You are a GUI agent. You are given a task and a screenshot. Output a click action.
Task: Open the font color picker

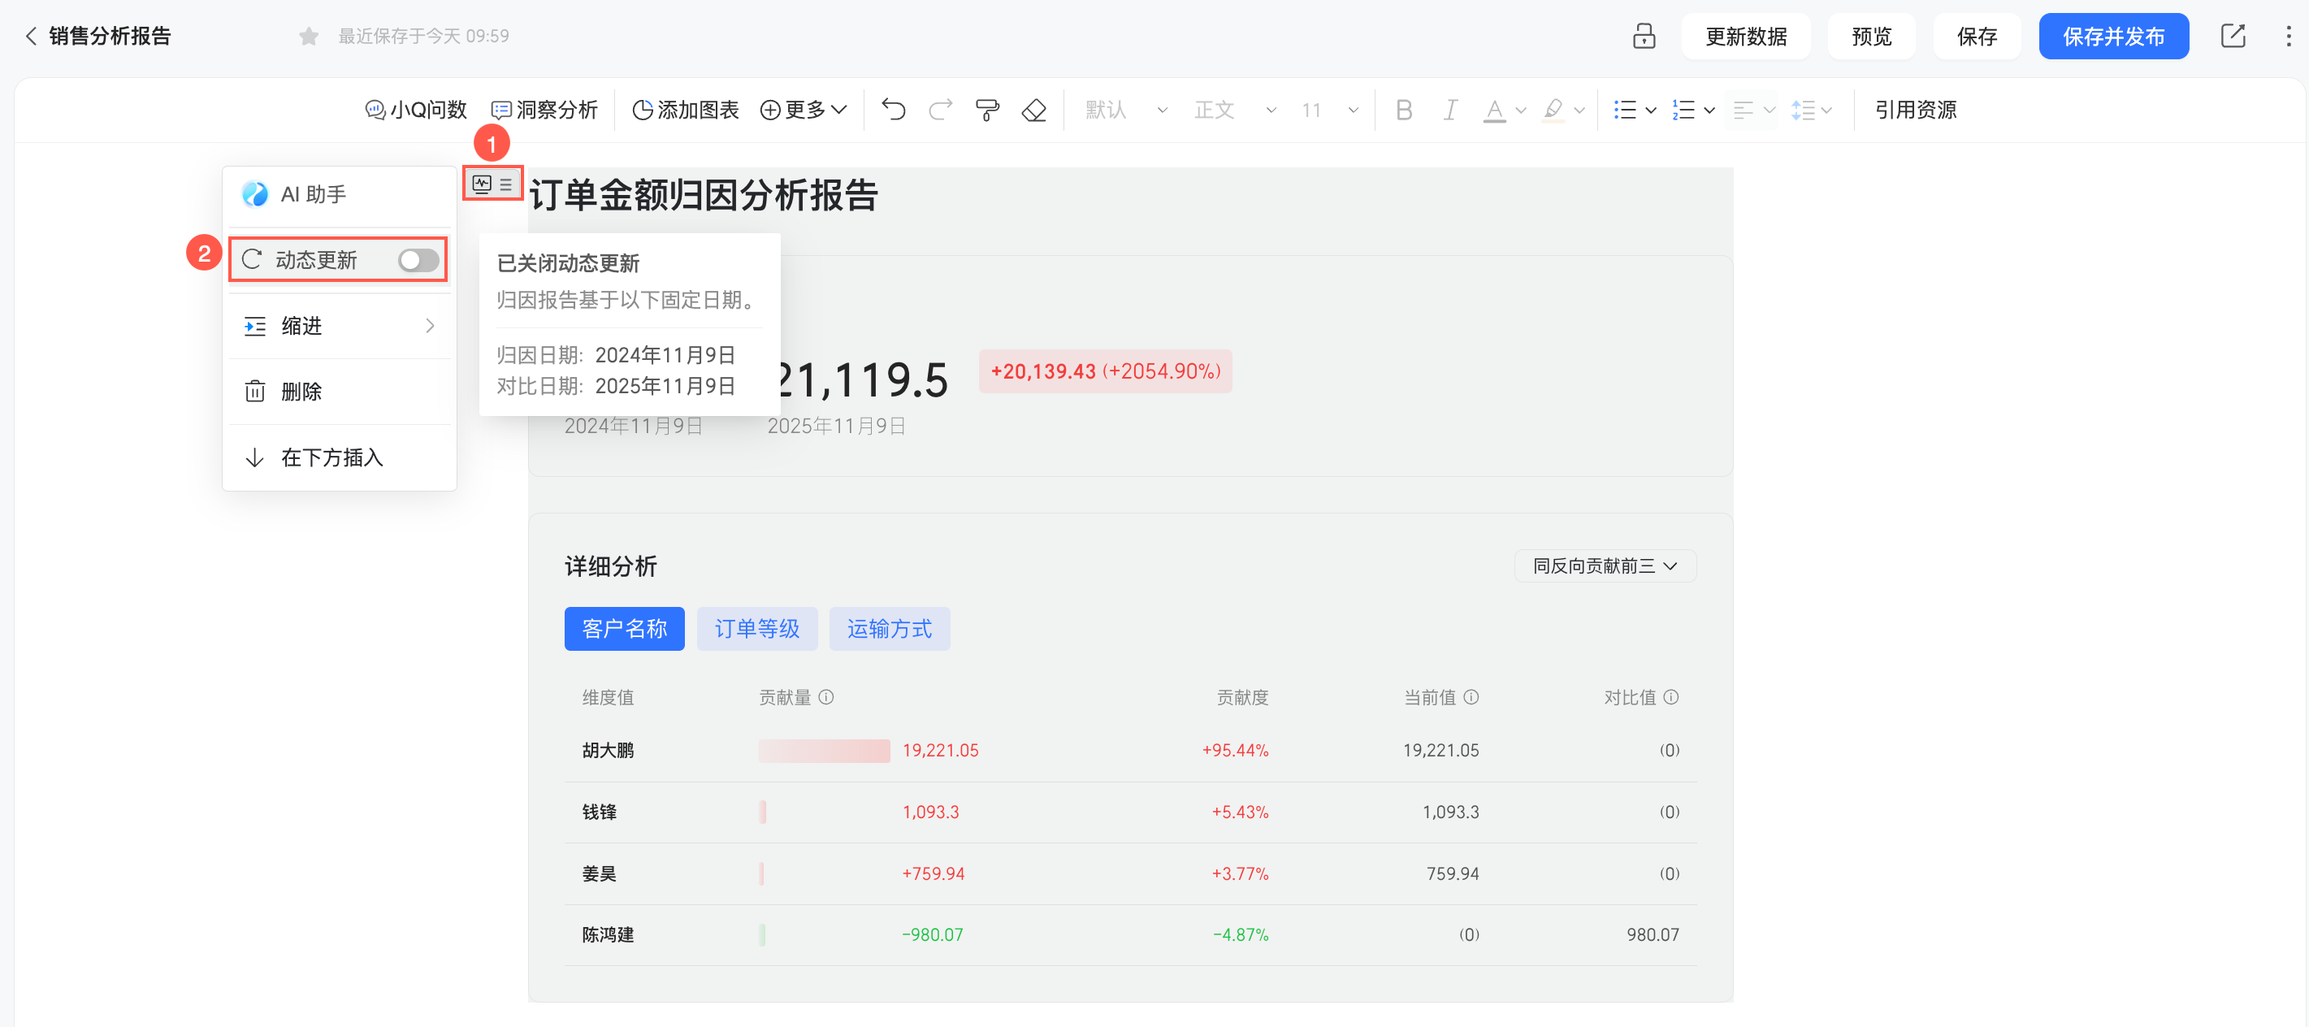[x=1494, y=110]
